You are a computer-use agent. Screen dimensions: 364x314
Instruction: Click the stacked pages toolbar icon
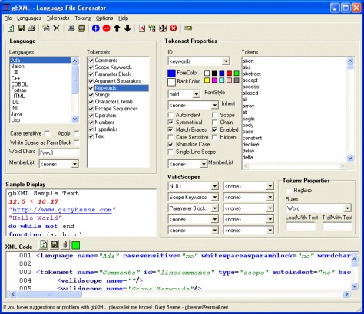click(71, 28)
